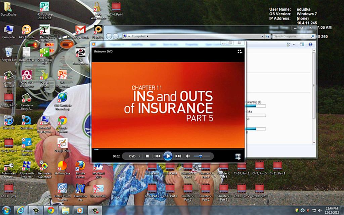
Task: Click the Media Player seek bar
Action: click(168, 149)
